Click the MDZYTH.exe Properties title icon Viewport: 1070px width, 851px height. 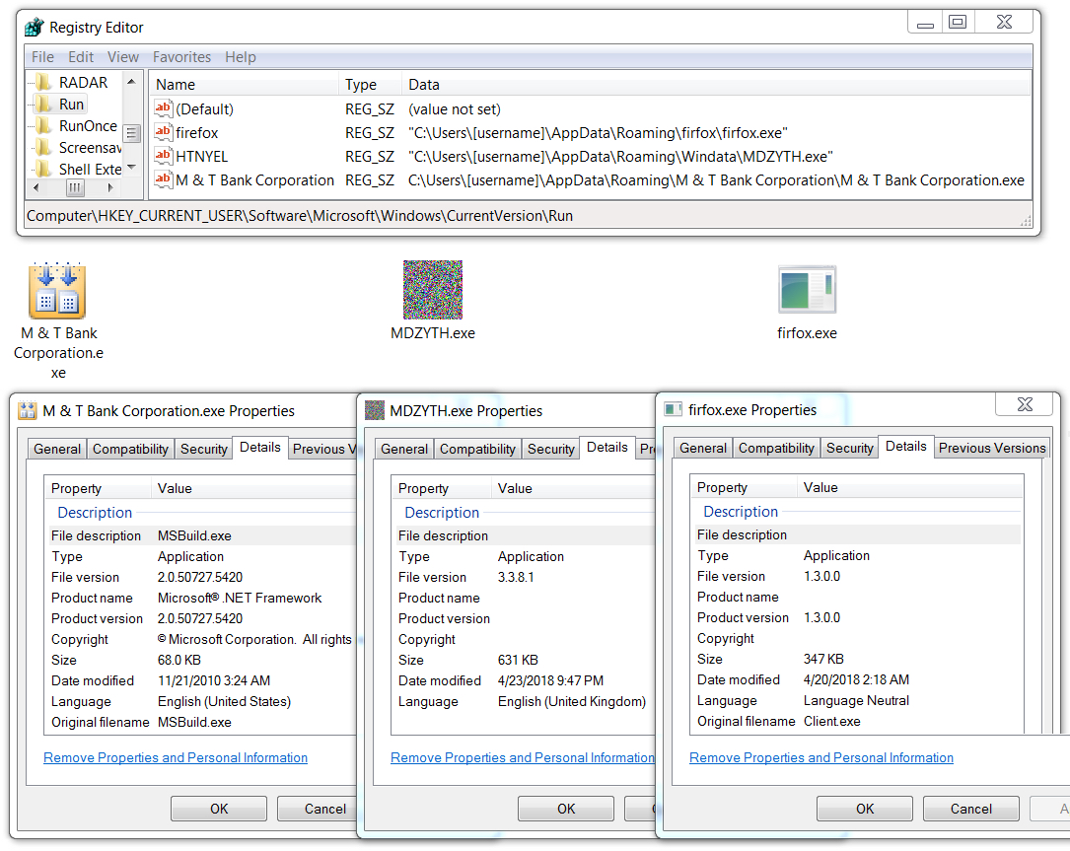point(375,411)
